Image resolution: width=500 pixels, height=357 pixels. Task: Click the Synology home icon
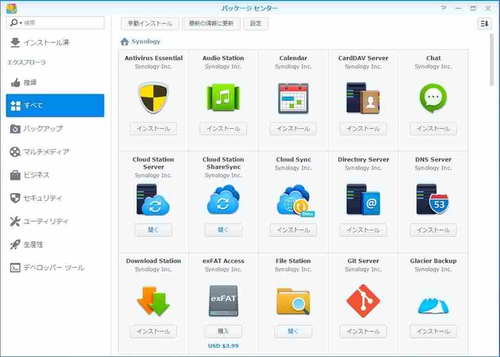pyautogui.click(x=124, y=41)
